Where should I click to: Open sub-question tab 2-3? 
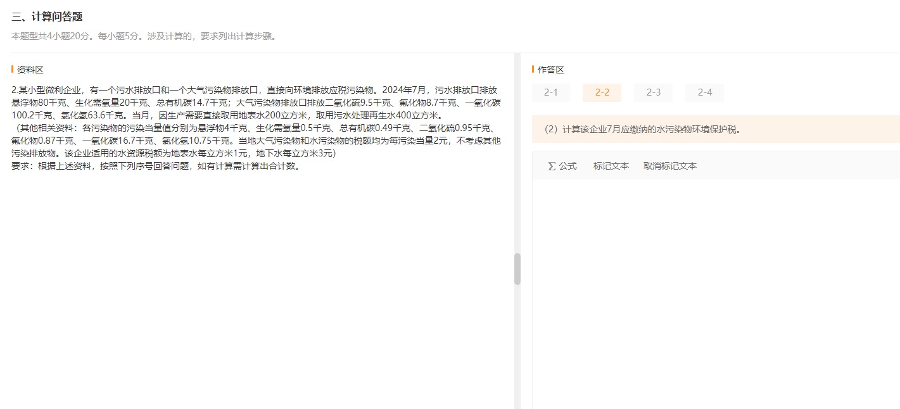pos(653,92)
